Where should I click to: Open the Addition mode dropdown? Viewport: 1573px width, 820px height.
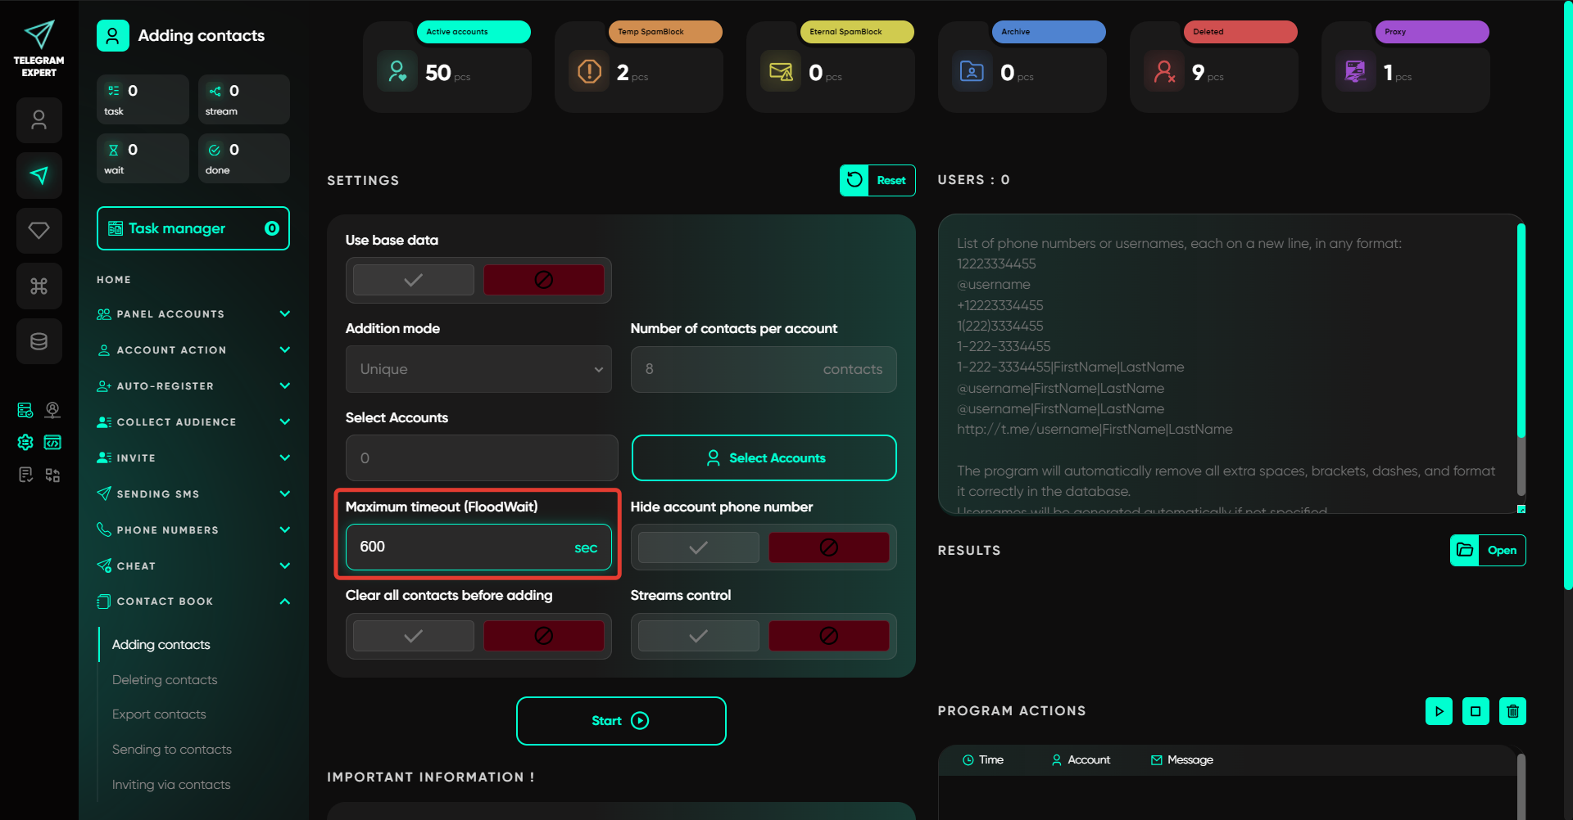[478, 369]
